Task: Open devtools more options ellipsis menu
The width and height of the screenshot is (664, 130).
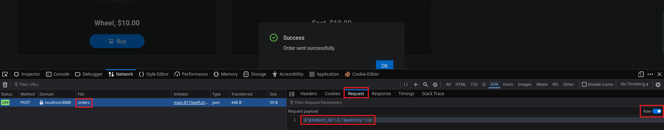Action: pos(650,74)
